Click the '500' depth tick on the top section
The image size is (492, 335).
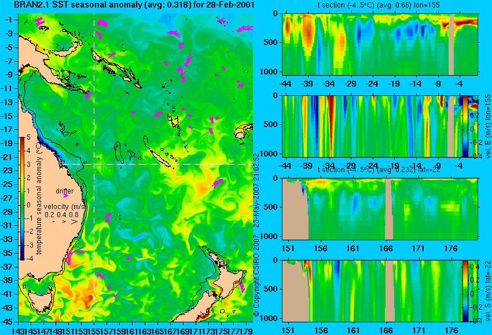[271, 42]
